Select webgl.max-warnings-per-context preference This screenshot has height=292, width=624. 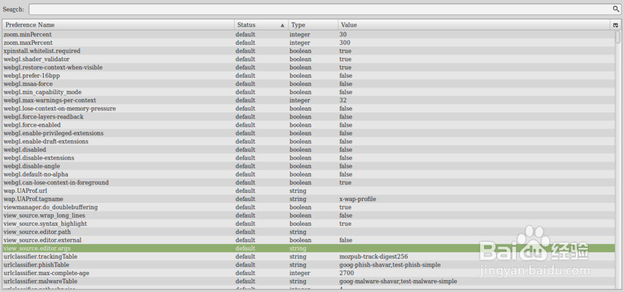[x=308, y=100]
